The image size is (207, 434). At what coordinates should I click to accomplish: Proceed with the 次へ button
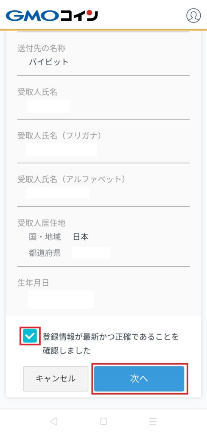[139, 378]
